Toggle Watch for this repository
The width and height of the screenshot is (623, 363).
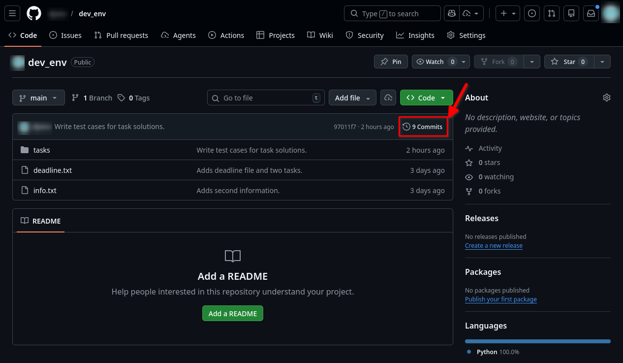point(435,62)
